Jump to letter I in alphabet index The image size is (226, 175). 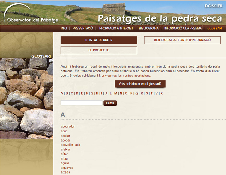tap(101, 93)
